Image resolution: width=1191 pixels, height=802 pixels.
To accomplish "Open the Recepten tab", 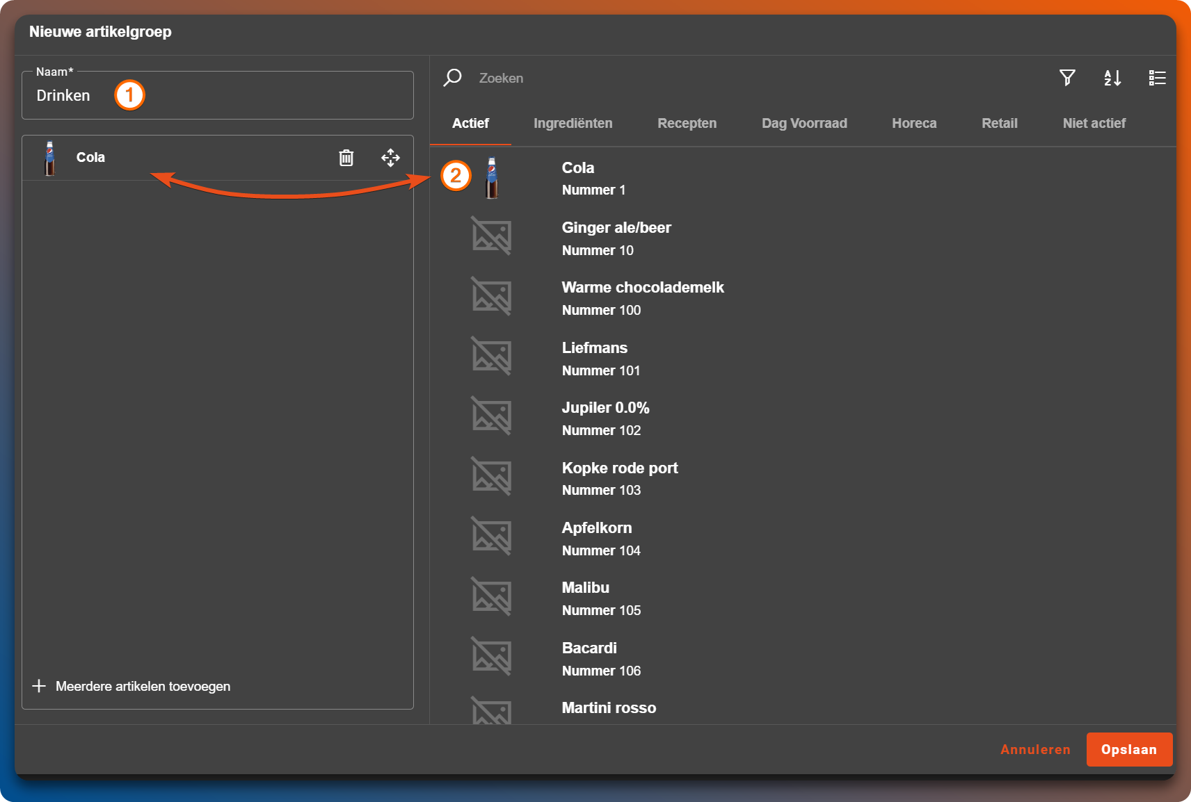I will pos(687,123).
